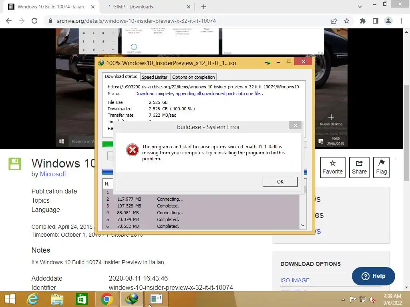
Task: Select connection row 3 with 107.528 MB
Action: click(x=201, y=206)
